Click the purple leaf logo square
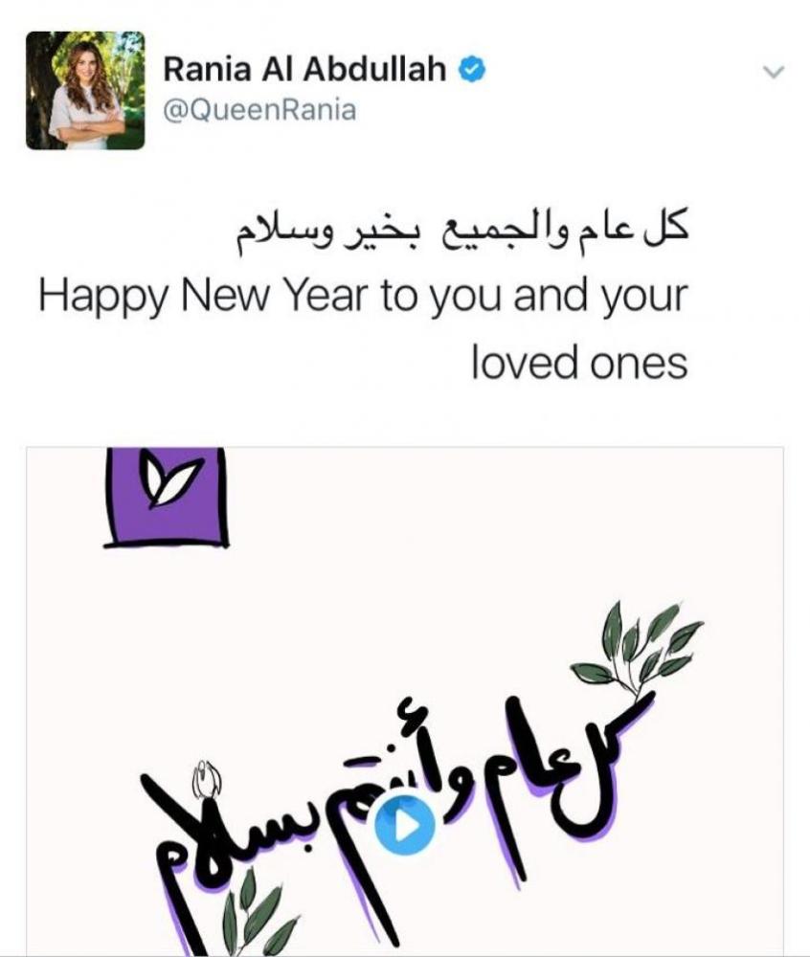This screenshot has width=810, height=957. (x=166, y=496)
